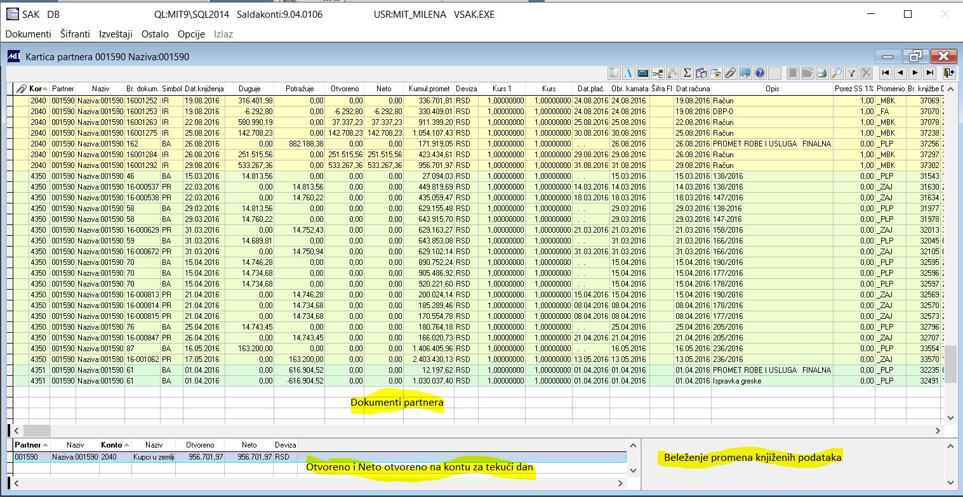Screen dimensions: 963x497
Task: Select document 16-001062 row
Action: 142,359
